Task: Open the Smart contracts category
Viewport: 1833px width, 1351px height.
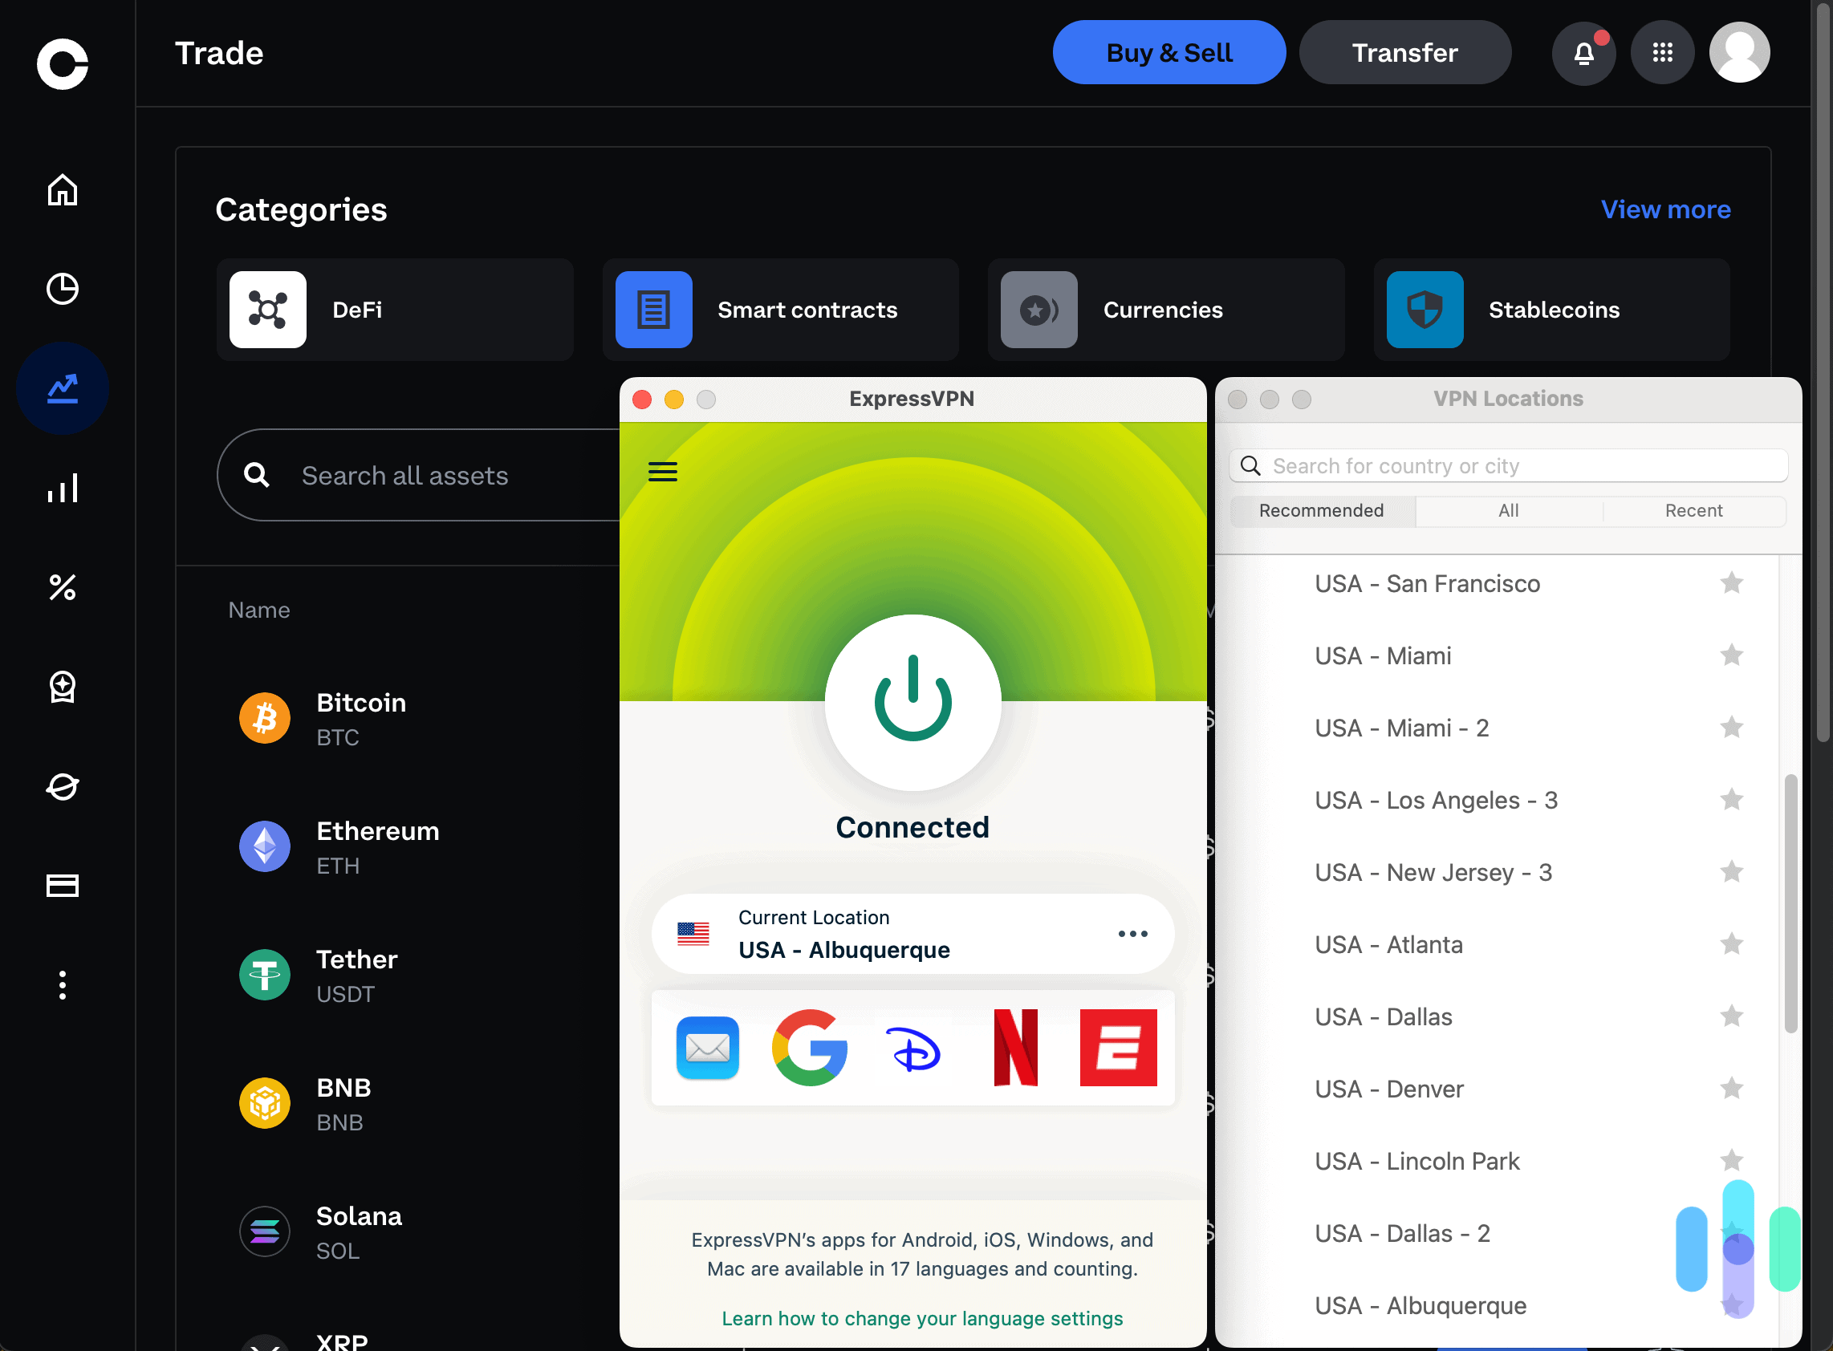Action: [780, 310]
